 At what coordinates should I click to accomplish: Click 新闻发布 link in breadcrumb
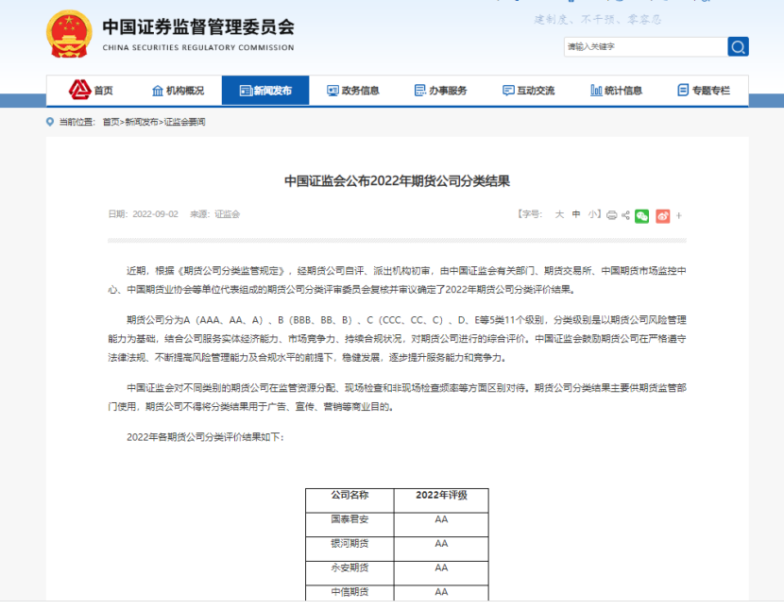coord(142,122)
